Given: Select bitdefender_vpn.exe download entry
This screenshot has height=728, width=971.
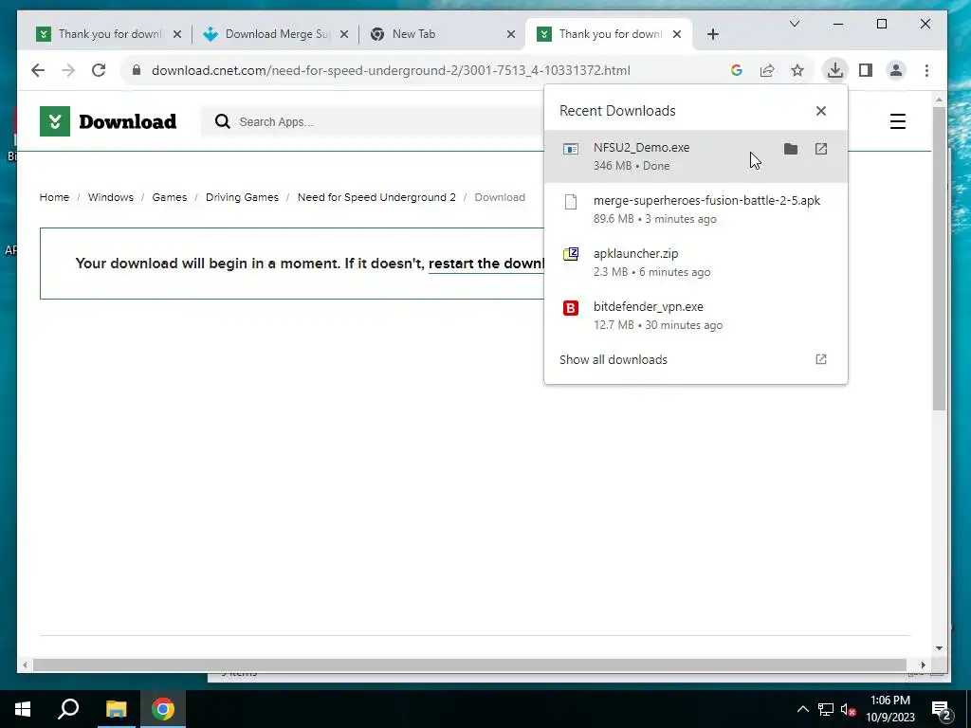Looking at the screenshot, I should (695, 316).
